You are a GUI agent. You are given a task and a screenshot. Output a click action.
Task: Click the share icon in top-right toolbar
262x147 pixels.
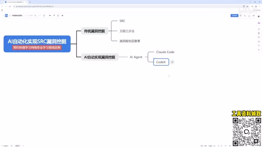point(253,16)
